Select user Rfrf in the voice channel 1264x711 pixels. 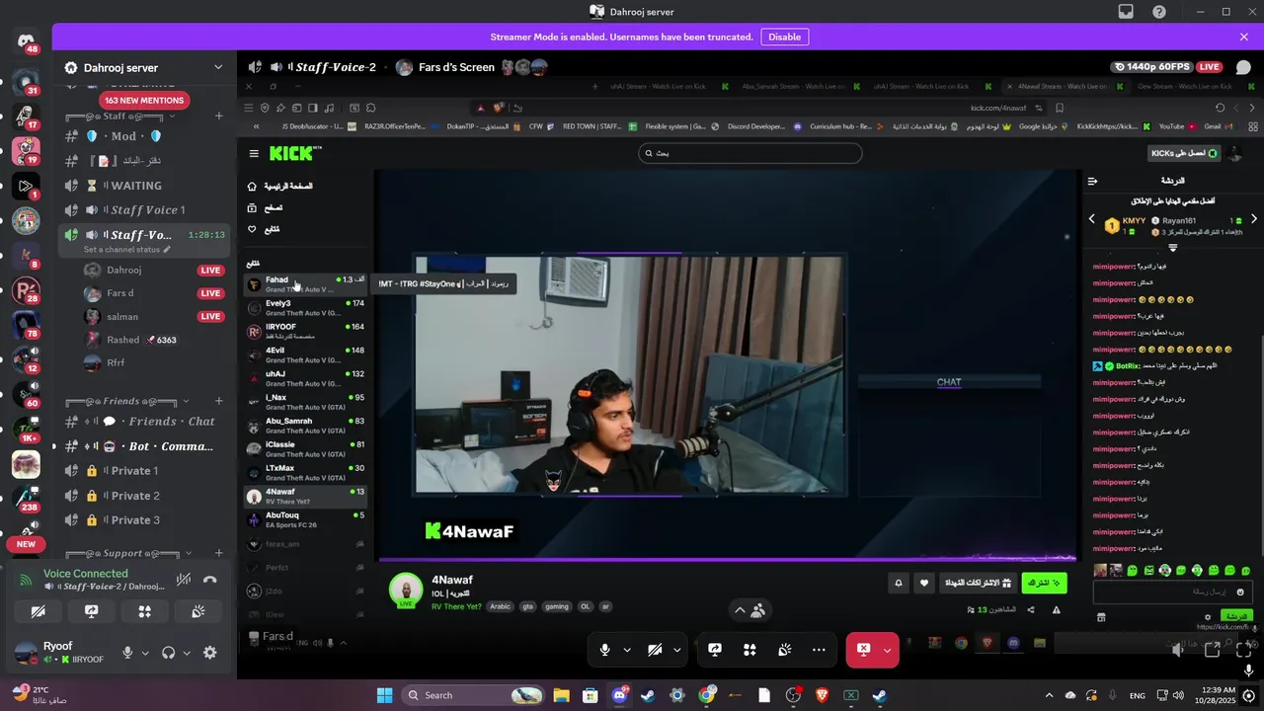[154, 363]
